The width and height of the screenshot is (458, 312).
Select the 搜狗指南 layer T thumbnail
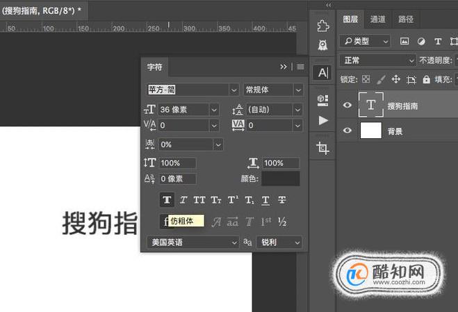371,105
